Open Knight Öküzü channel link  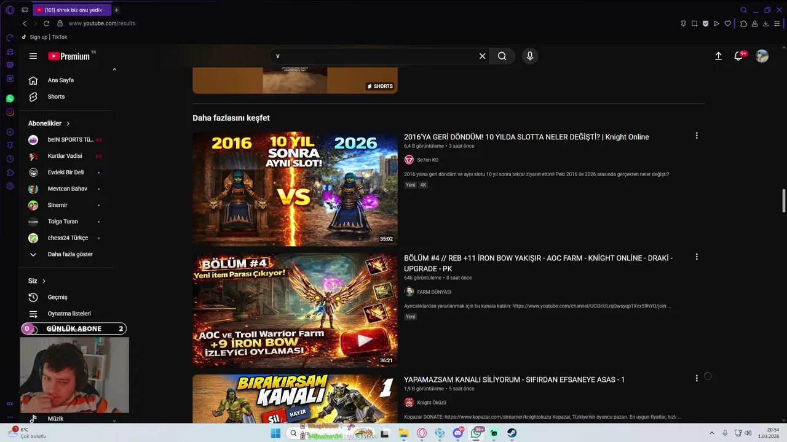coord(432,403)
